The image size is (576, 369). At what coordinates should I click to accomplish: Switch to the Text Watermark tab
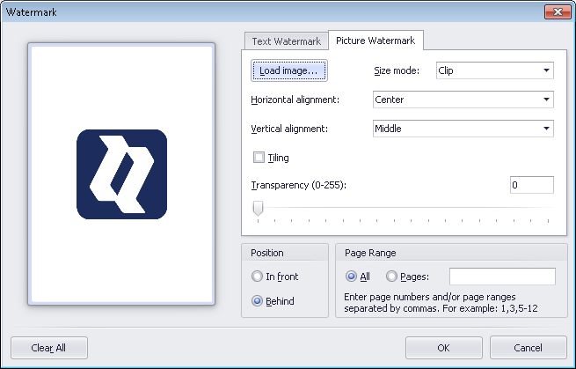tap(286, 41)
